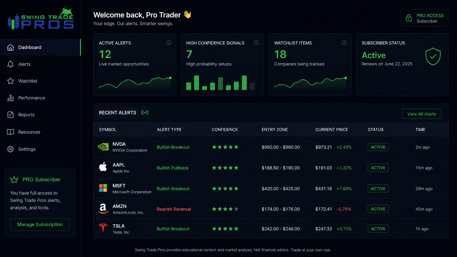Click the ACTIVE status badge for NVDA
457x257 pixels.
click(x=378, y=147)
